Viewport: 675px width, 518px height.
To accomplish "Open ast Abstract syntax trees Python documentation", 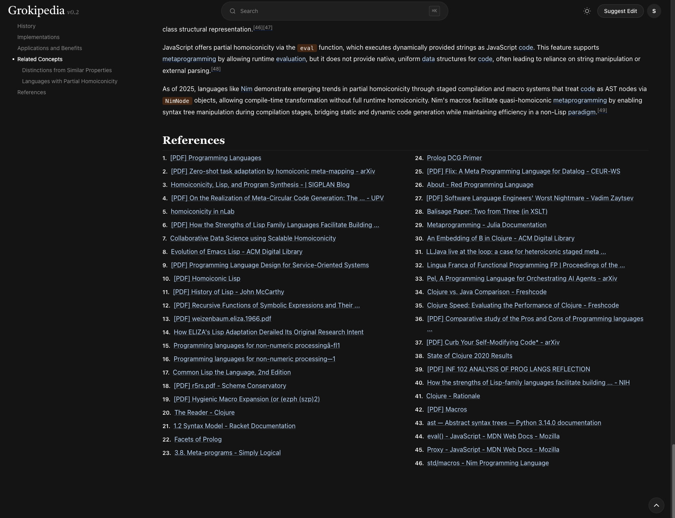I will (x=514, y=423).
